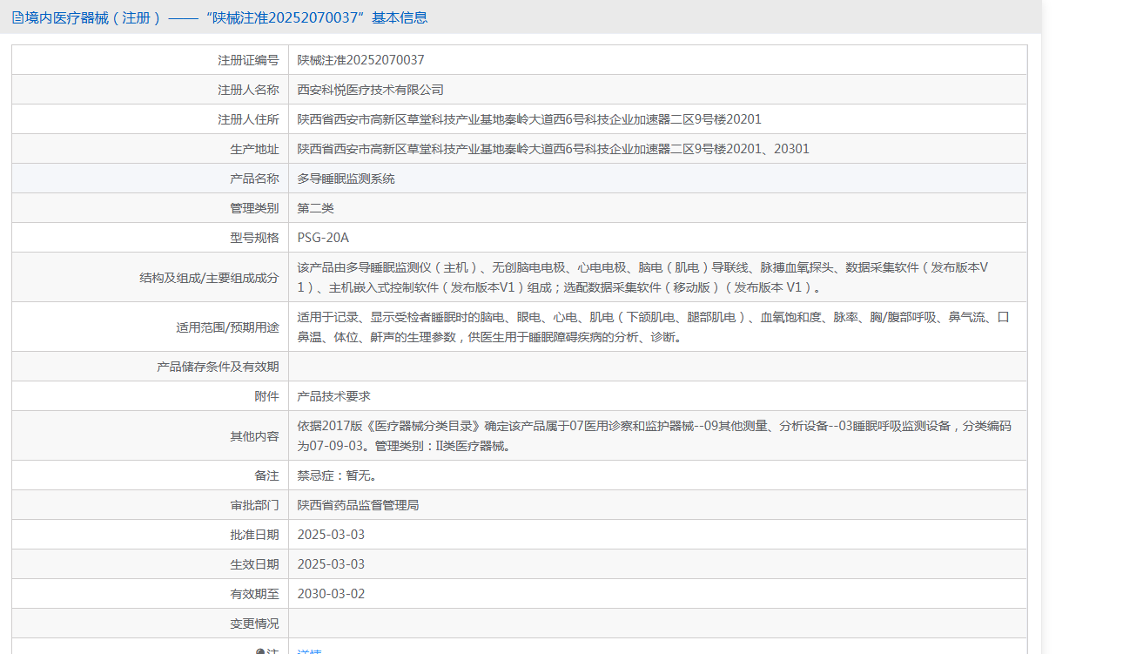Select company name 西安科悦医疗技术有限公司

(x=371, y=90)
